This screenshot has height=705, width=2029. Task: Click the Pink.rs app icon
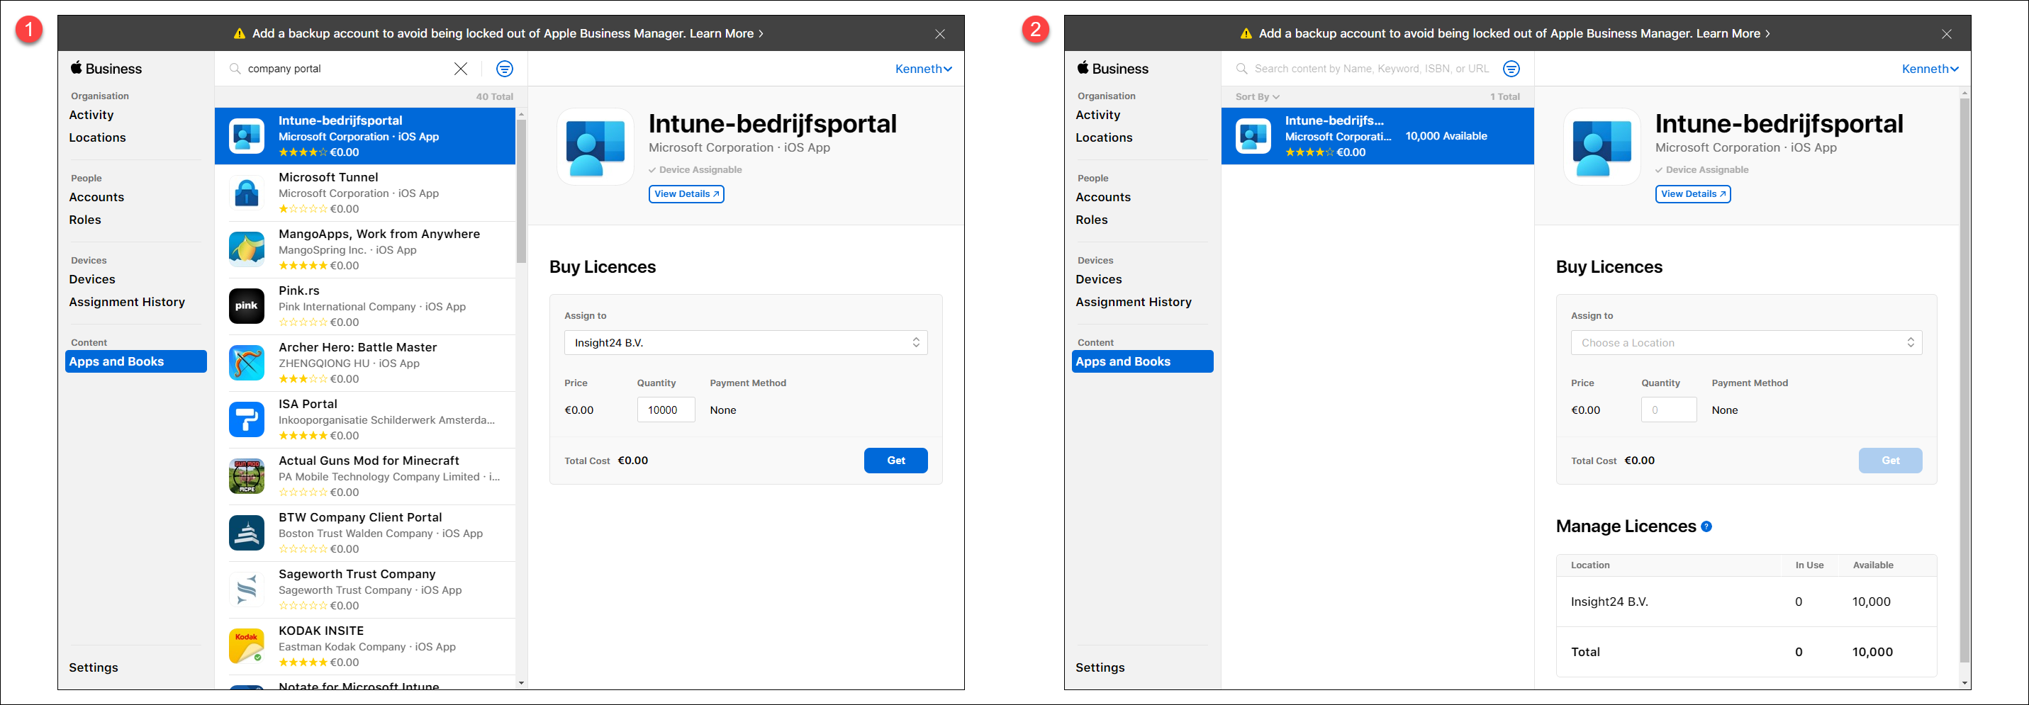247,306
